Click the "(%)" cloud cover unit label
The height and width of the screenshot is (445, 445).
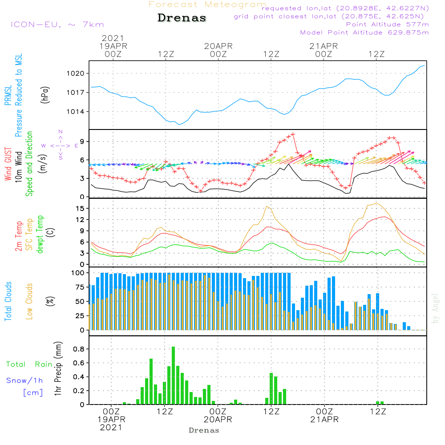[50, 301]
